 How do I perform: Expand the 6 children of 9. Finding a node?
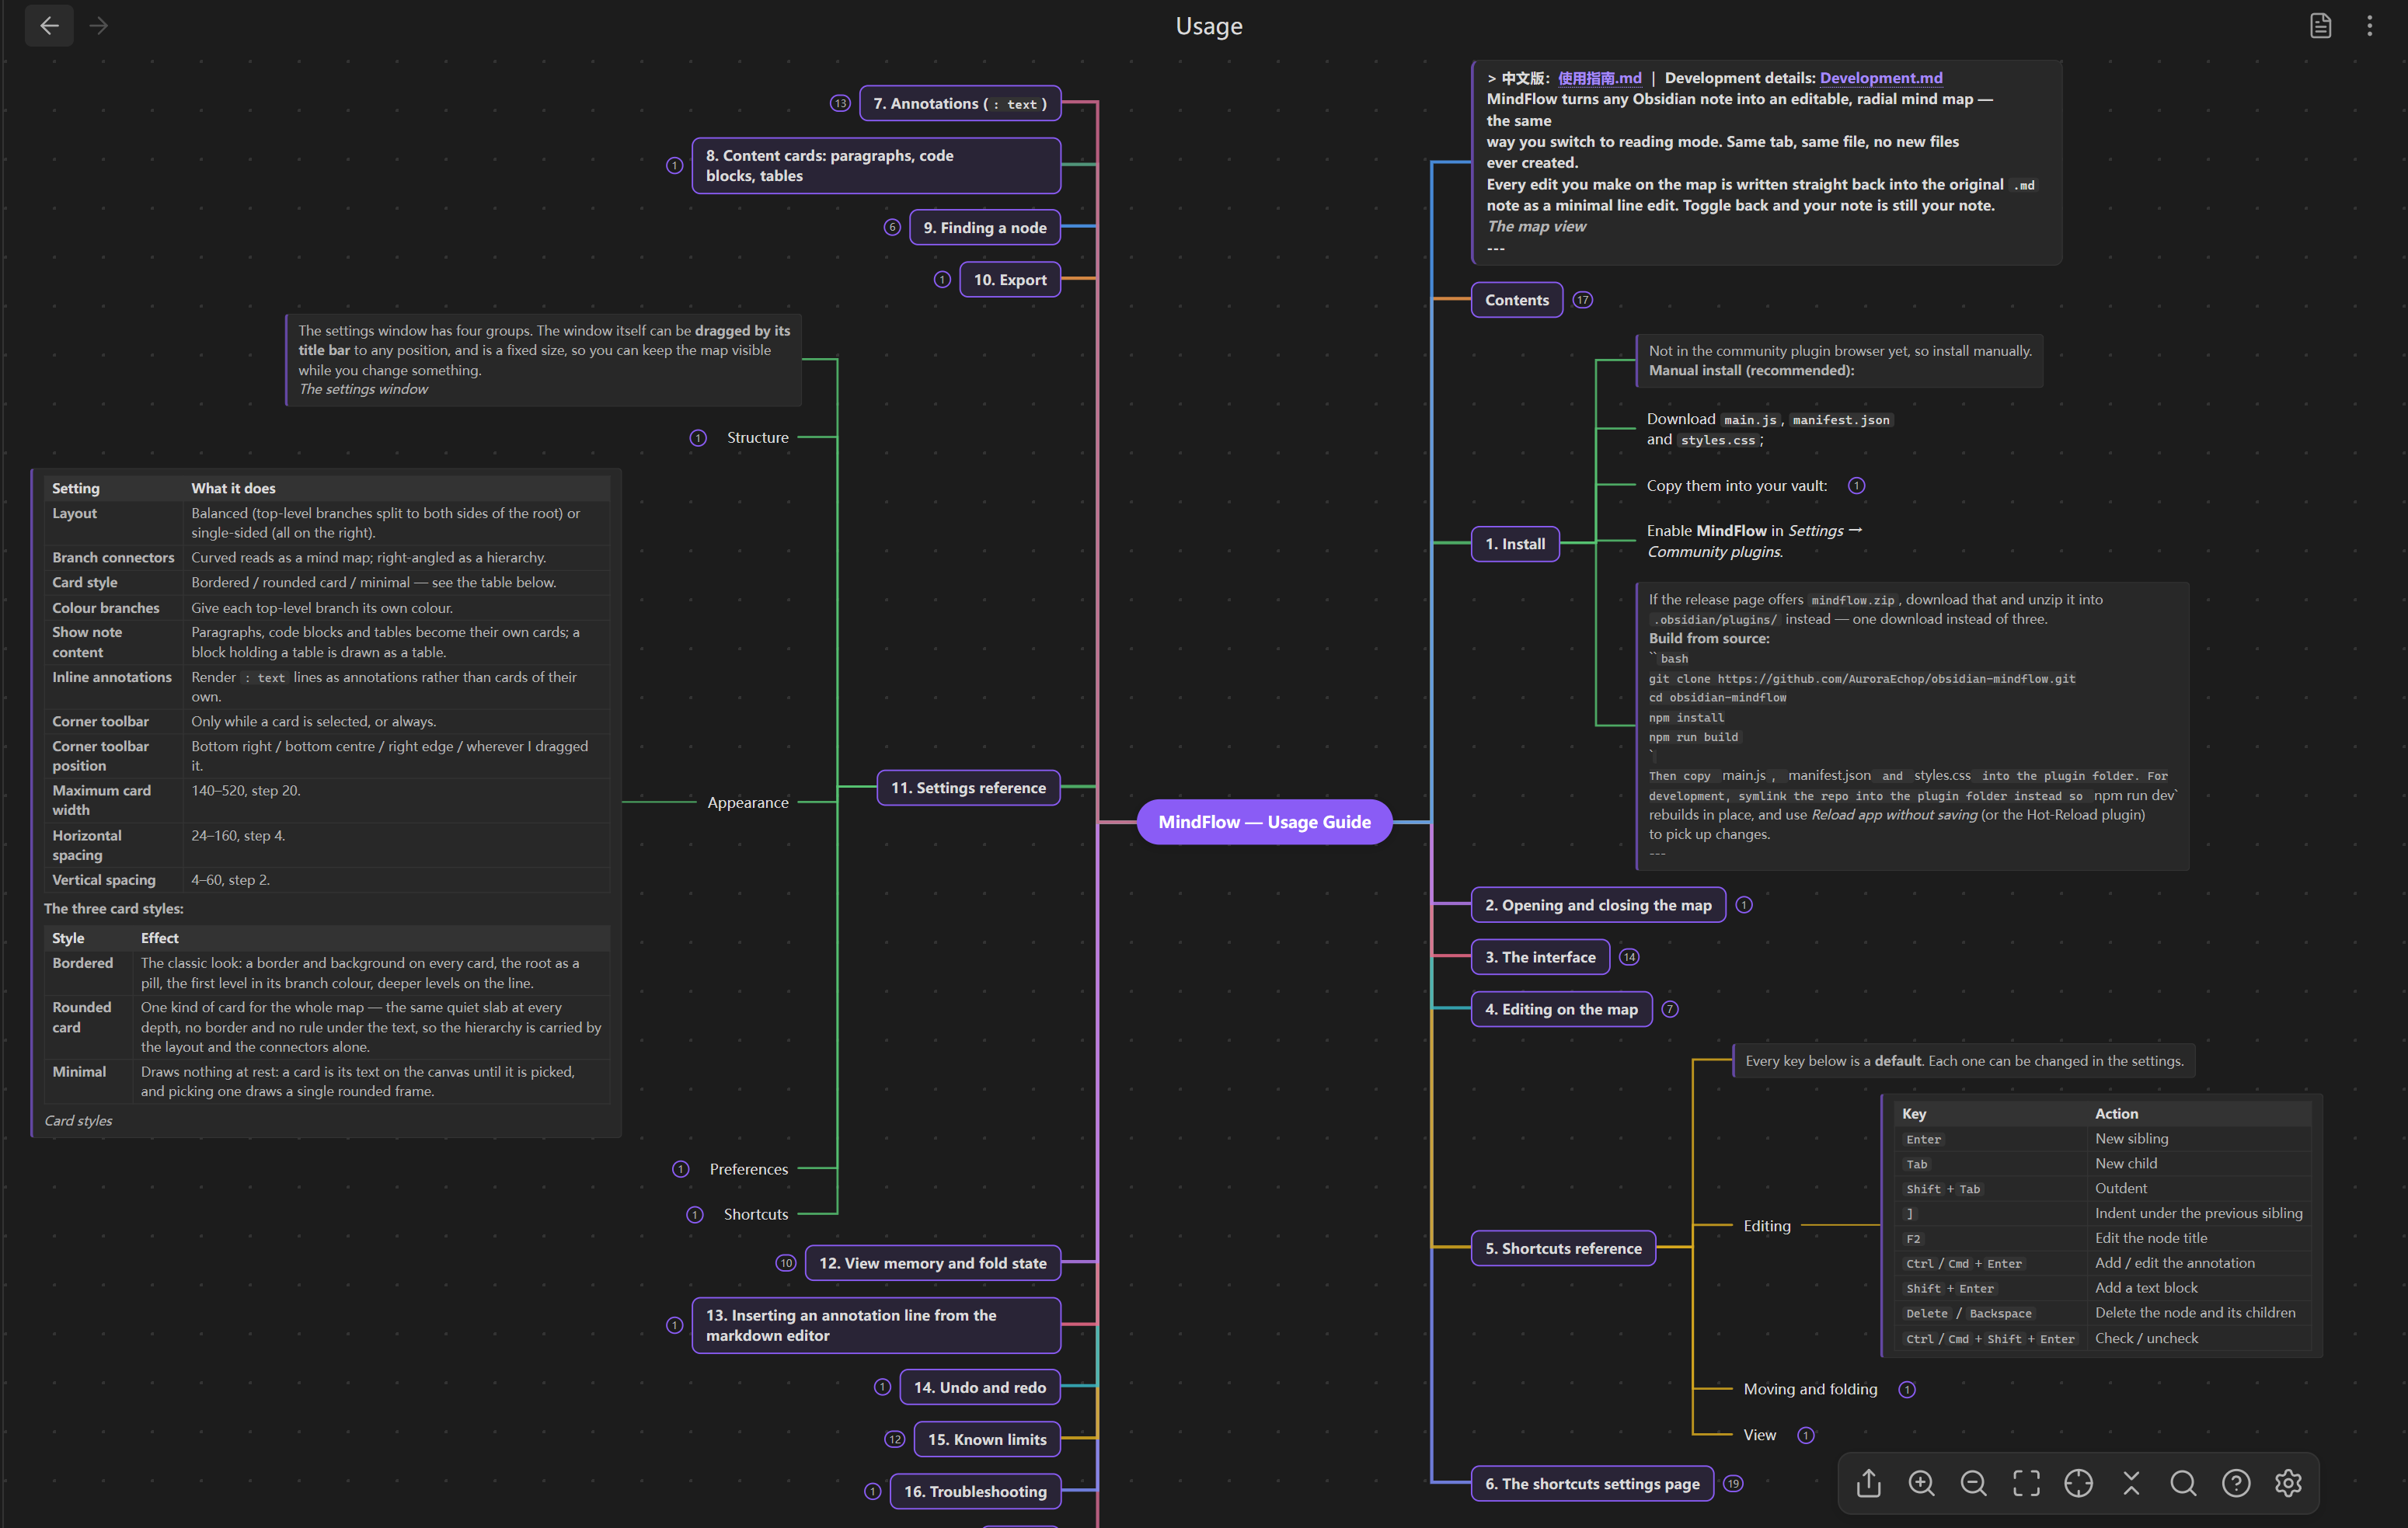click(892, 227)
